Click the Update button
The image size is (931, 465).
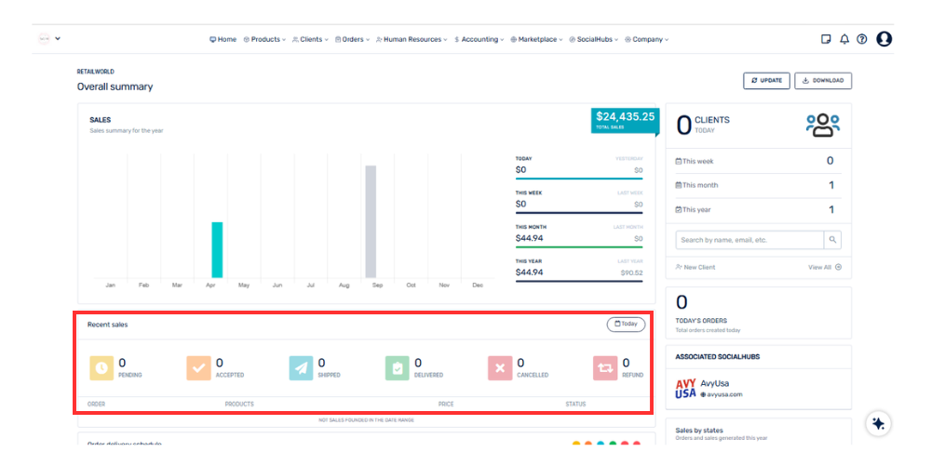[x=766, y=81]
